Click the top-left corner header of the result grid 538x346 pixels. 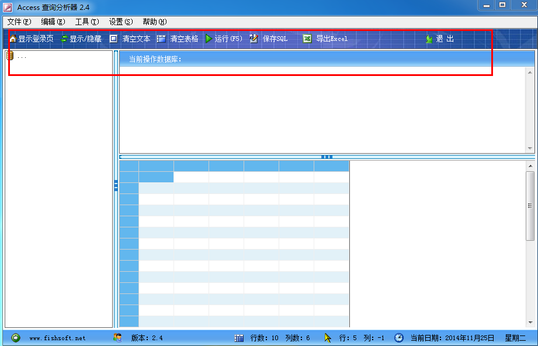tap(129, 166)
